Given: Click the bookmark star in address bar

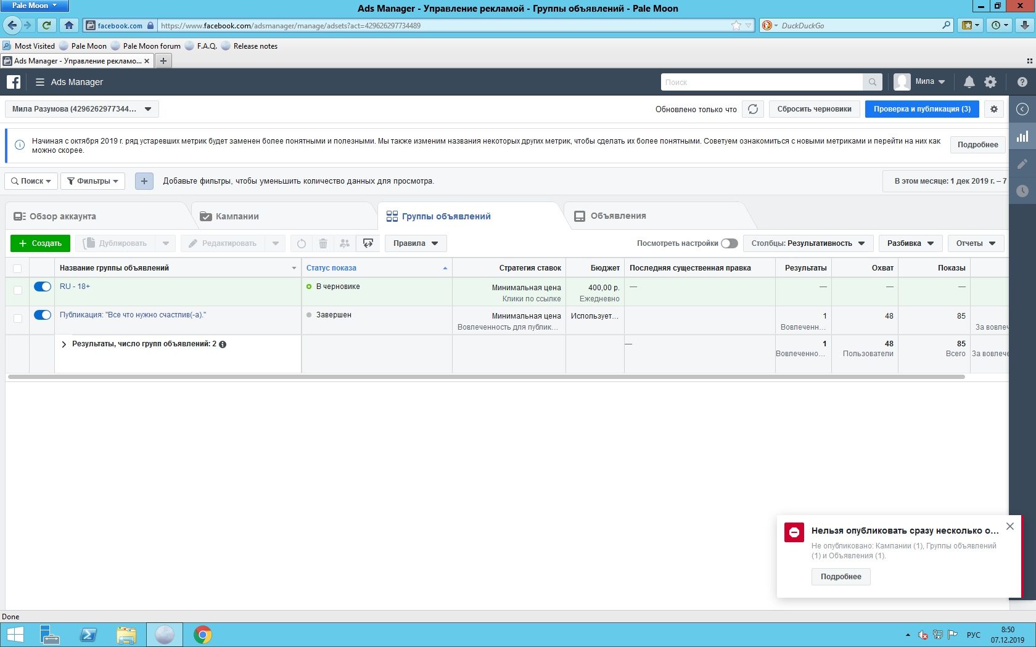Looking at the screenshot, I should [x=736, y=25].
